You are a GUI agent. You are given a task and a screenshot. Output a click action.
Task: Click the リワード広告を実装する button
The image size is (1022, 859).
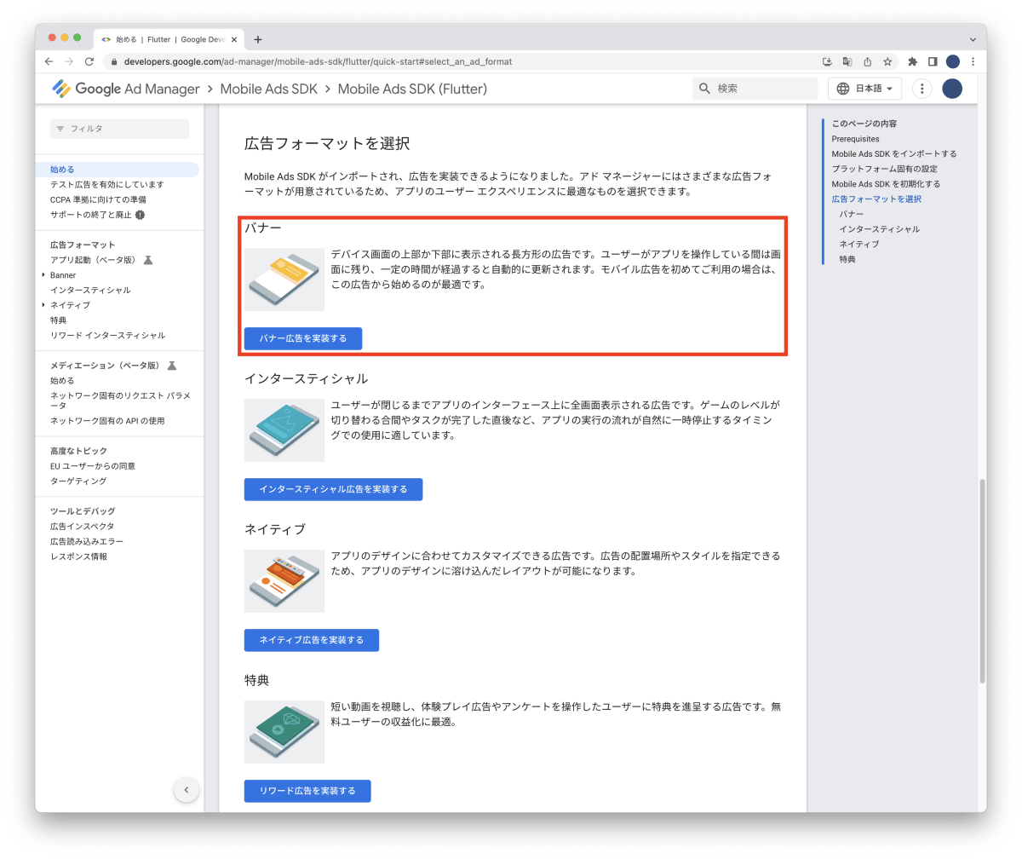(x=307, y=791)
